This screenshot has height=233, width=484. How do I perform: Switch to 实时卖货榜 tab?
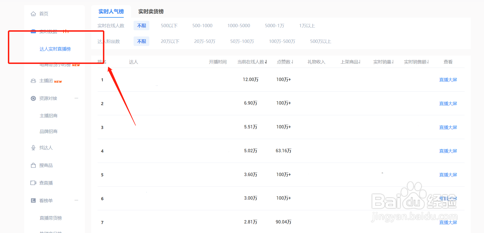151,11
